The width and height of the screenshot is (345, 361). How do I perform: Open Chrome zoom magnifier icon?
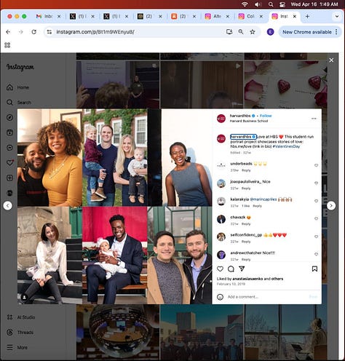click(241, 32)
